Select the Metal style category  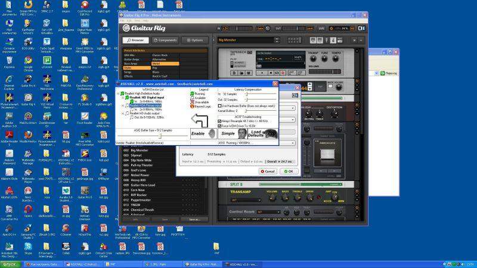[x=165, y=64]
